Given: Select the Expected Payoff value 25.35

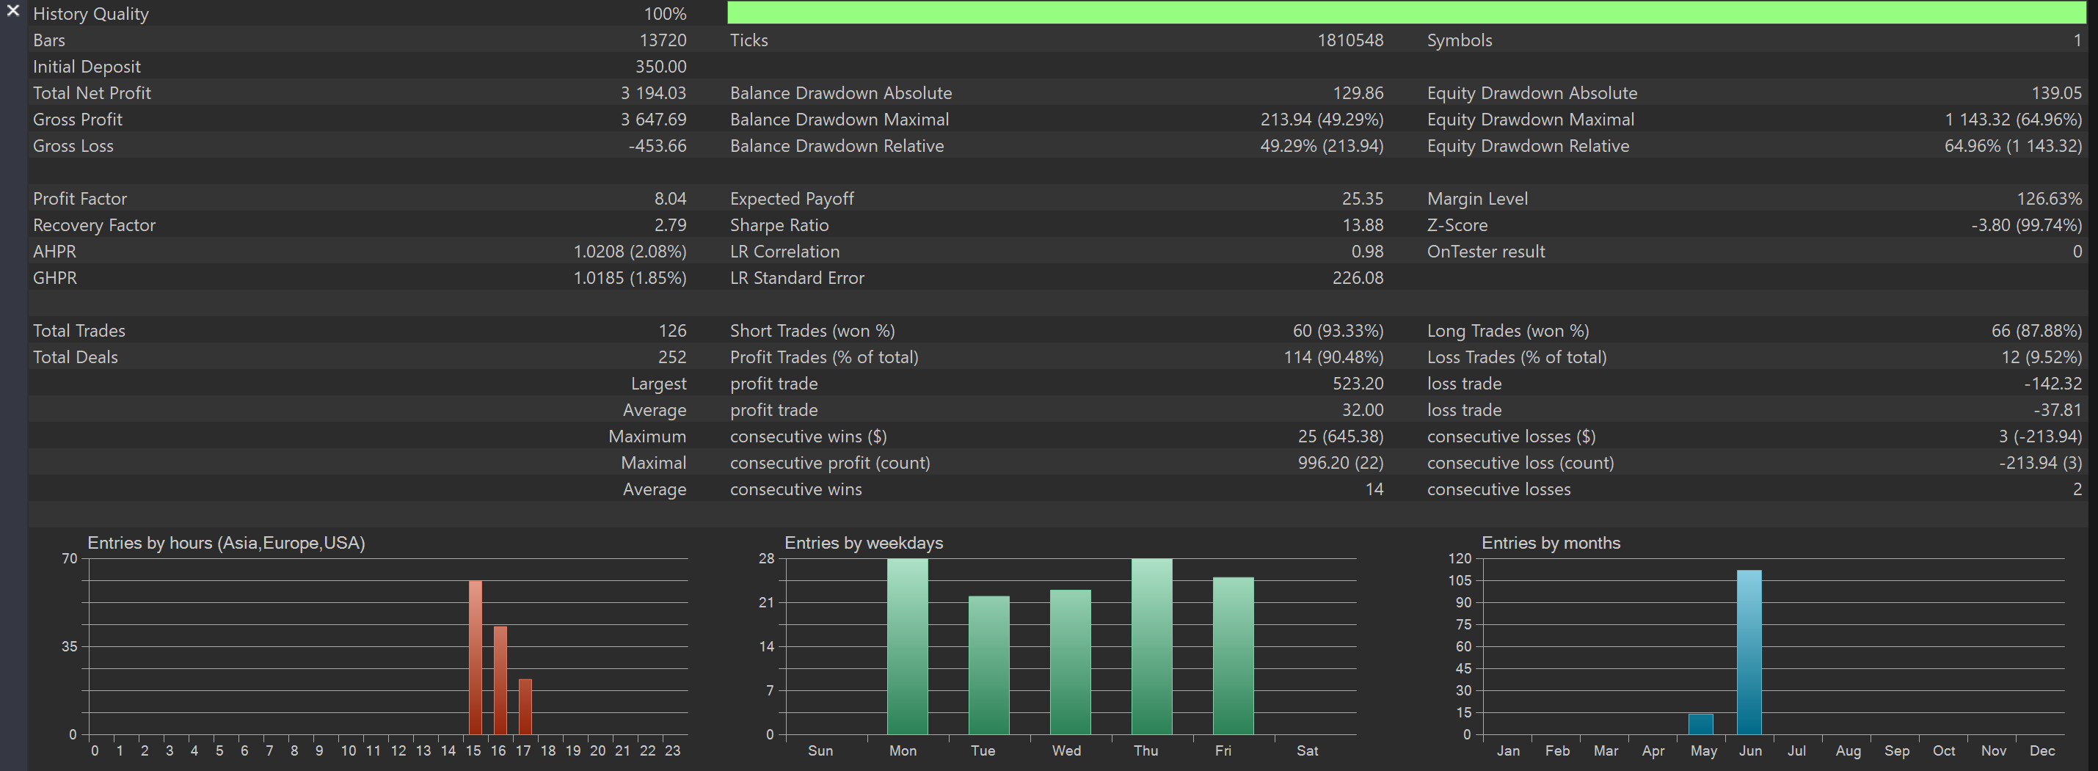Looking at the screenshot, I should point(1363,199).
